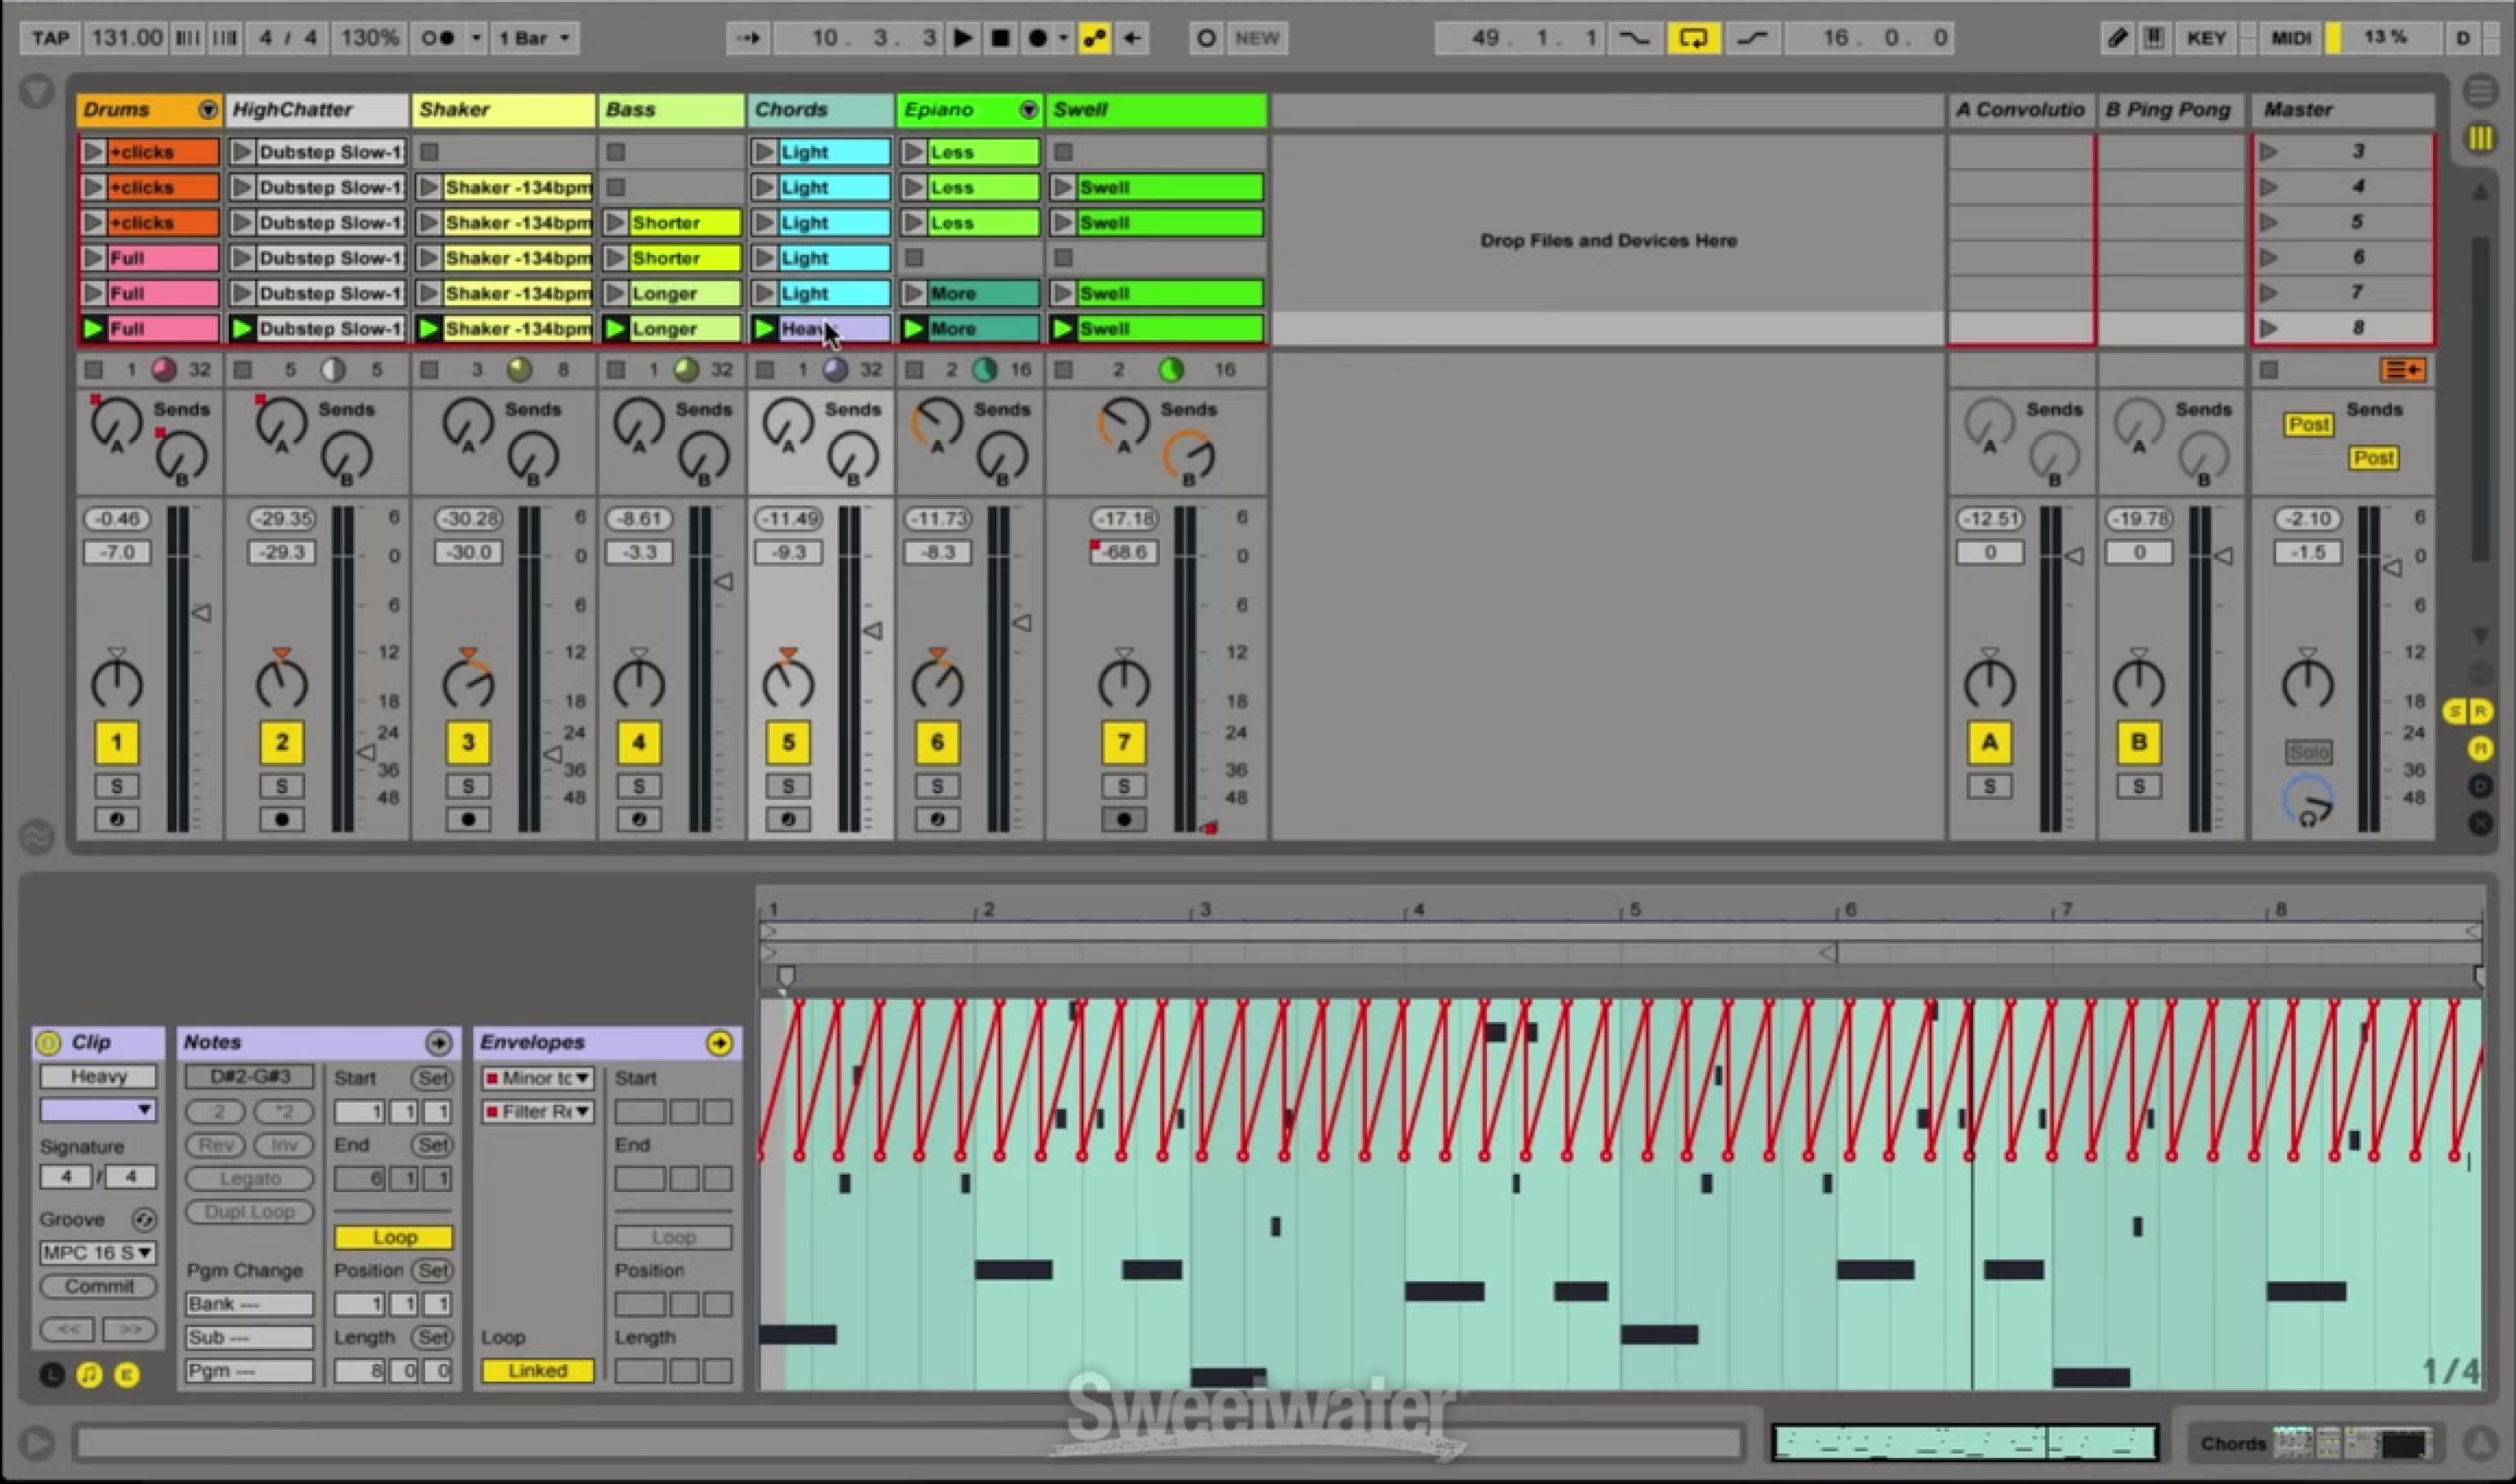This screenshot has width=2516, height=1484.
Task: Toggle track 5 activator button
Action: click(788, 742)
